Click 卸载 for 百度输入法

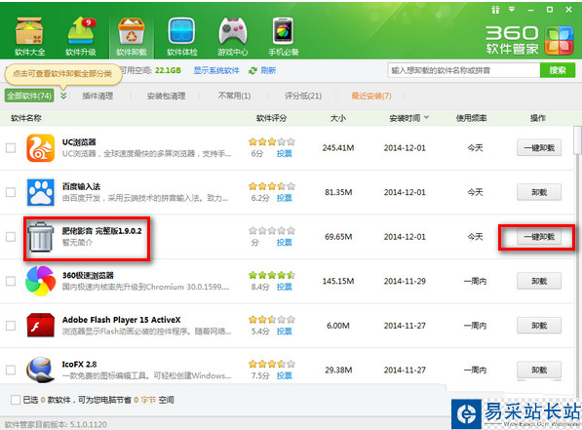tap(539, 192)
